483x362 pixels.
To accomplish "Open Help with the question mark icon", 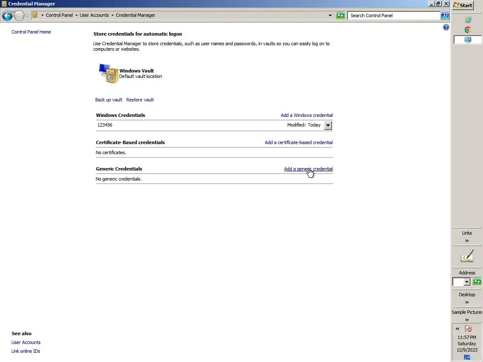I will (x=446, y=27).
